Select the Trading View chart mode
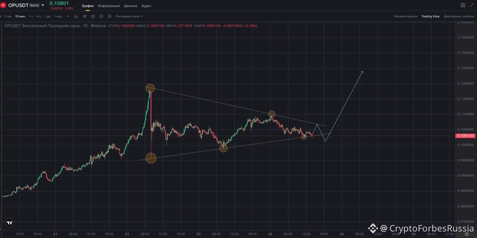This screenshot has height=238, width=477. 430,16
